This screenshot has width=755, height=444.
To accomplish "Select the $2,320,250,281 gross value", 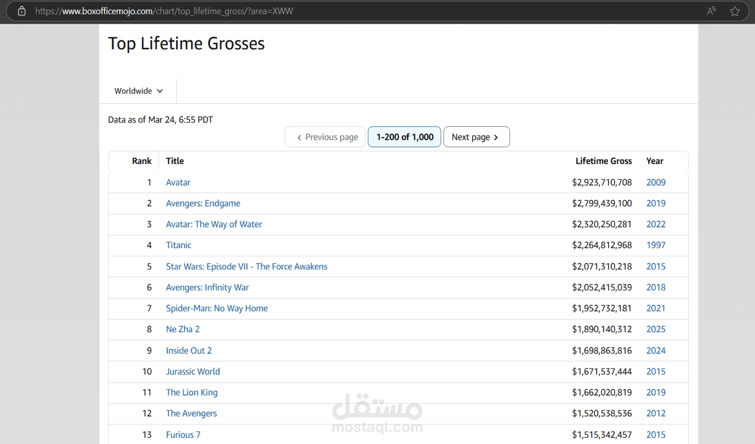I will click(x=602, y=224).
